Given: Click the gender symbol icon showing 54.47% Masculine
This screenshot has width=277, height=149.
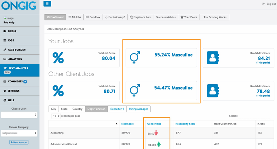Looking at the screenshot, I should point(135,91).
